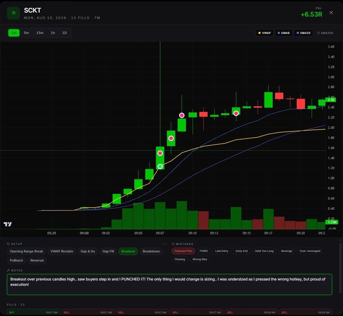
Task: Switch chart to 1D timeframe
Action: tap(65, 33)
